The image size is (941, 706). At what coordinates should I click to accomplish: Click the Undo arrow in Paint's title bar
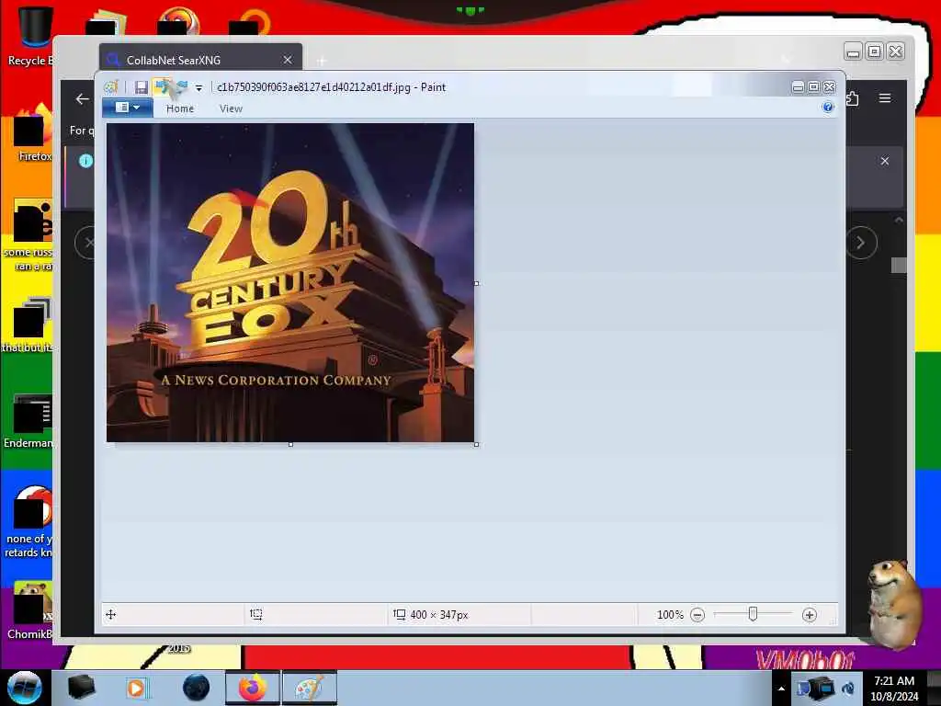[161, 87]
